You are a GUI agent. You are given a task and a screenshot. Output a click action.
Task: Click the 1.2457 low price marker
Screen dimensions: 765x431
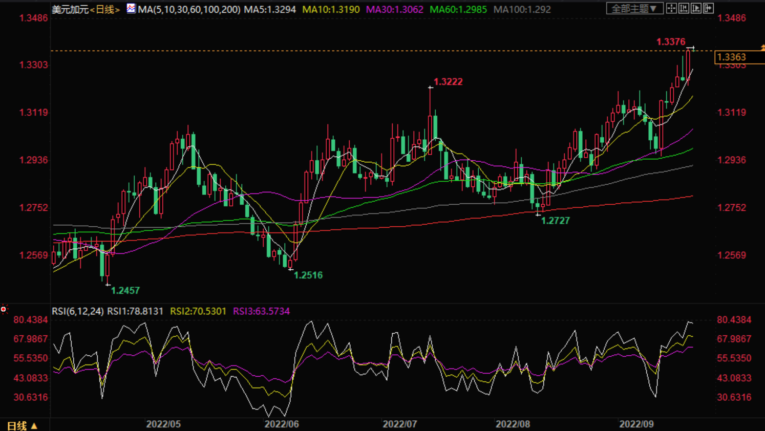[125, 290]
